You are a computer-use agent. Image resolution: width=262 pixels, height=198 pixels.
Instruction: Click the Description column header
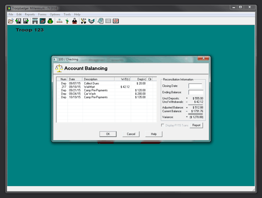click(x=98, y=79)
